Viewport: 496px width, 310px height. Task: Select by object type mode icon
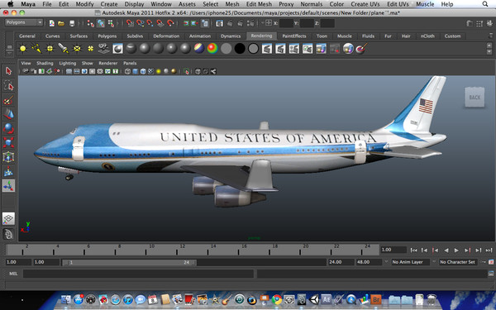[101, 23]
